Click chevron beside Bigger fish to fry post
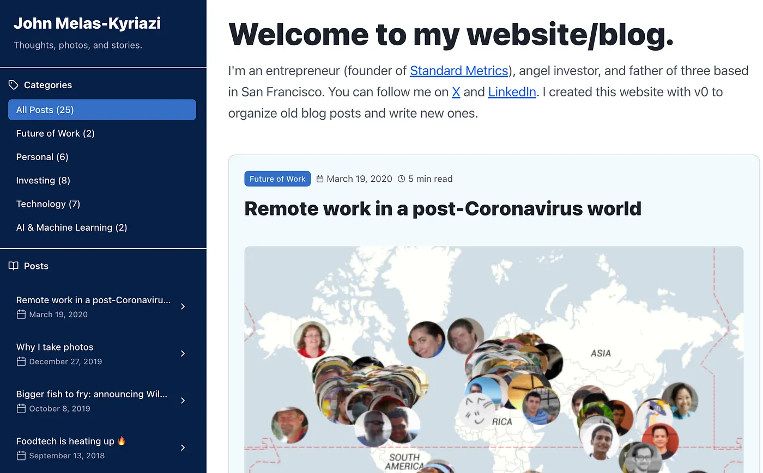The image size is (763, 473). (x=183, y=401)
